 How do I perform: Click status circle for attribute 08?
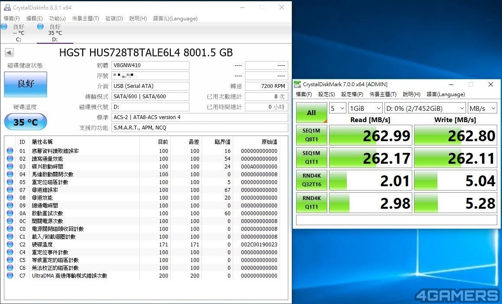10,197
